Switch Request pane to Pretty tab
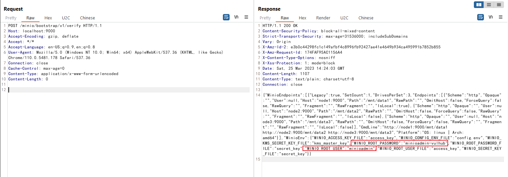Viewport: 508px width, 177px height. 11,18
